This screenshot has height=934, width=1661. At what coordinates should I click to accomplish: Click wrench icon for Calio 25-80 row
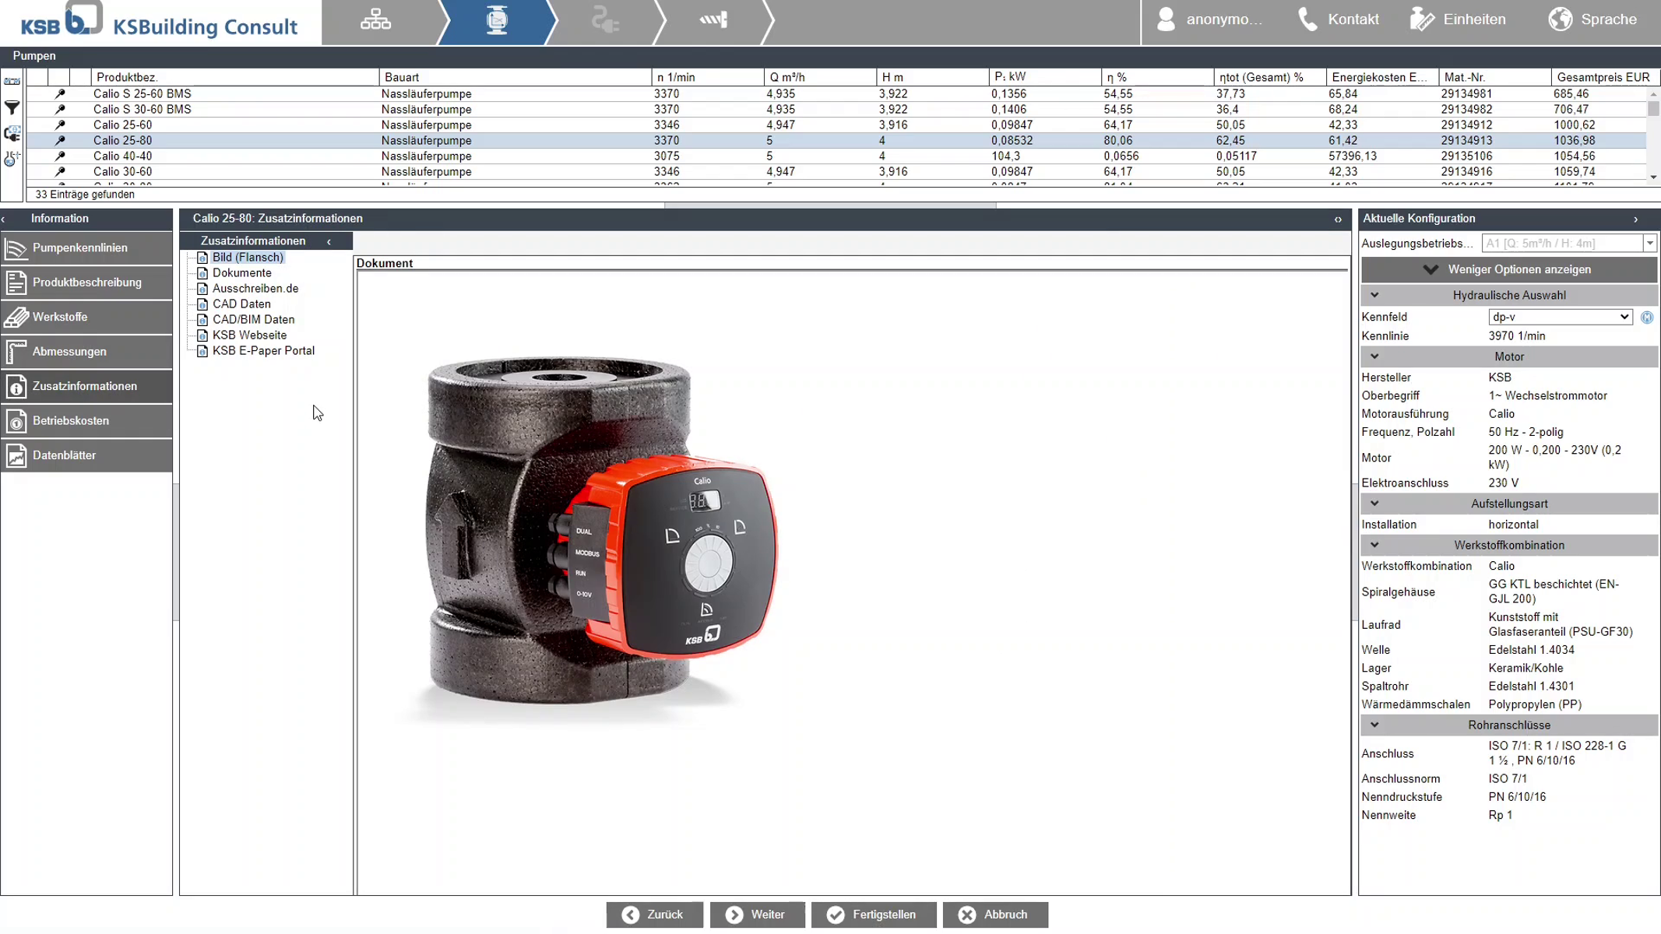pos(60,140)
